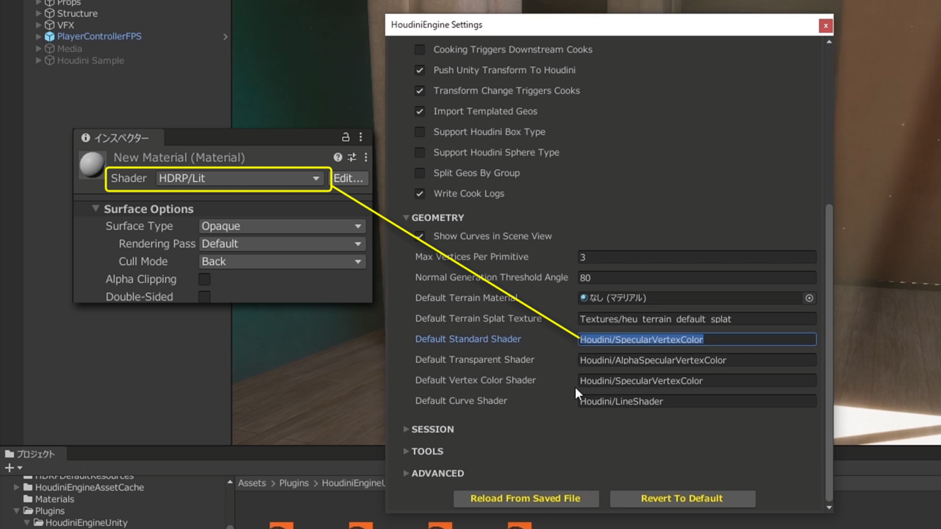Viewport: 941px width, 529px height.
Task: Expand the SESSION section
Action: click(x=432, y=429)
